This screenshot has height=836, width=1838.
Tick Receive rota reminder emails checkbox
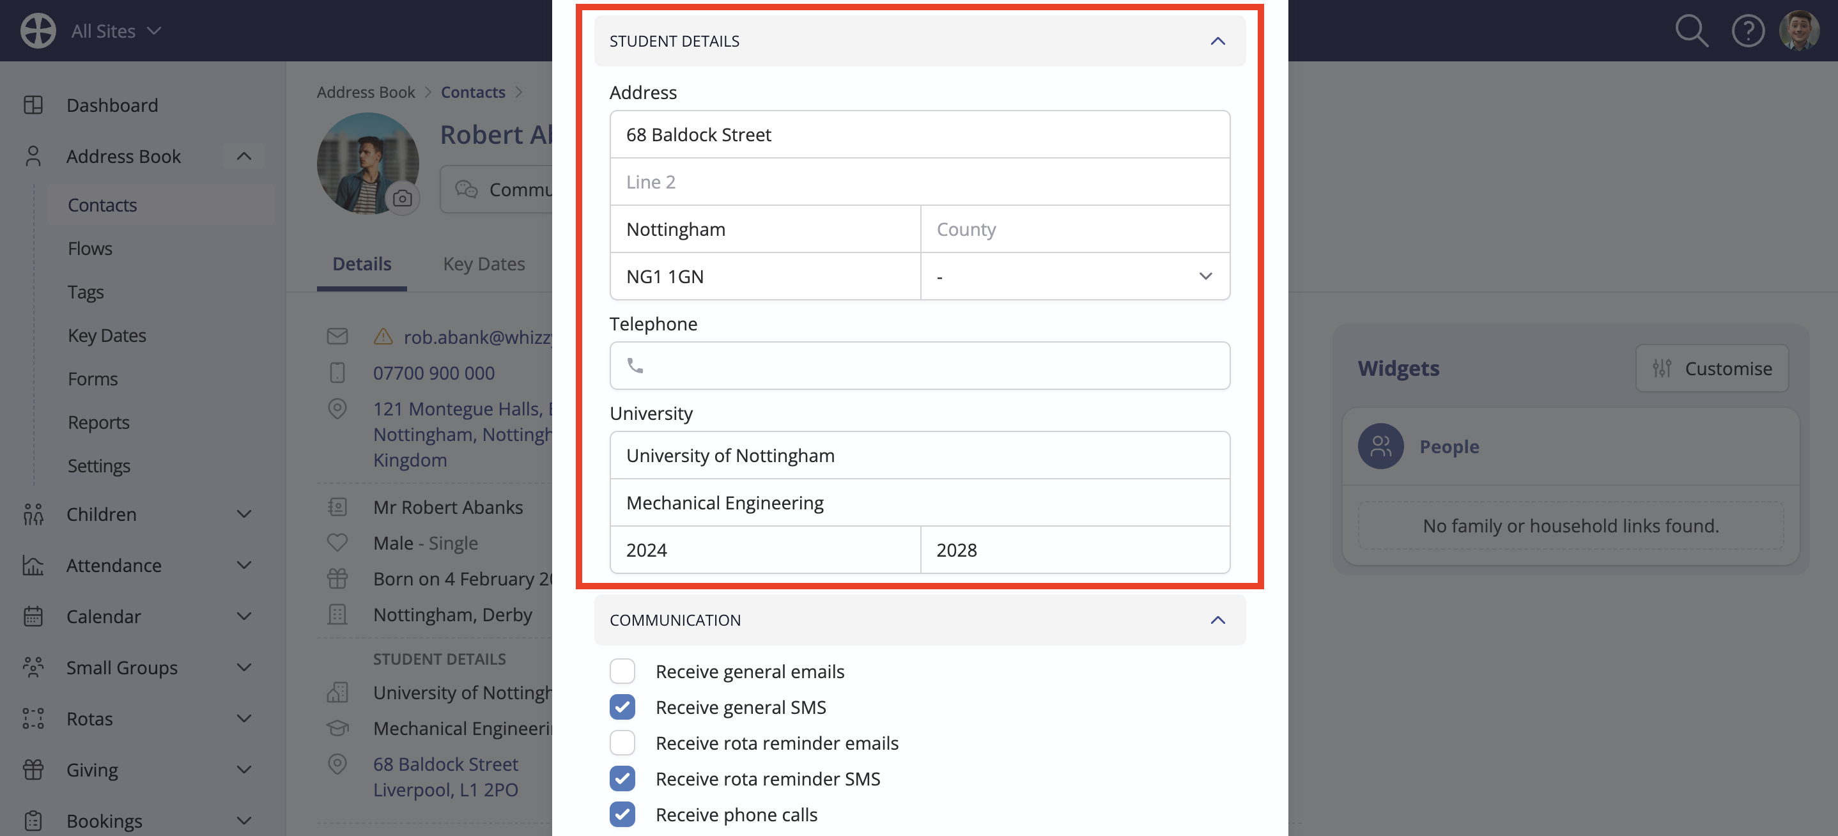tap(622, 743)
